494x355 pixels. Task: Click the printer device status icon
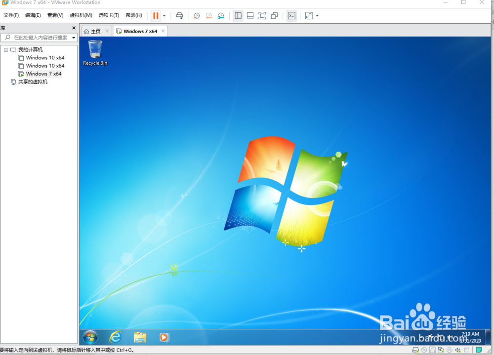click(450, 350)
